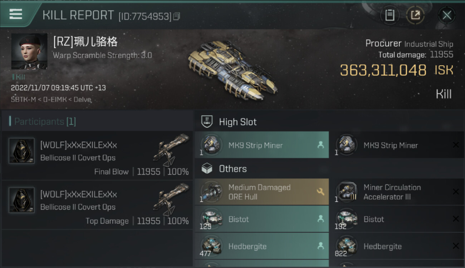The height and width of the screenshot is (268, 465).
Task: Copy the kill report ID icon
Action: pos(176,16)
